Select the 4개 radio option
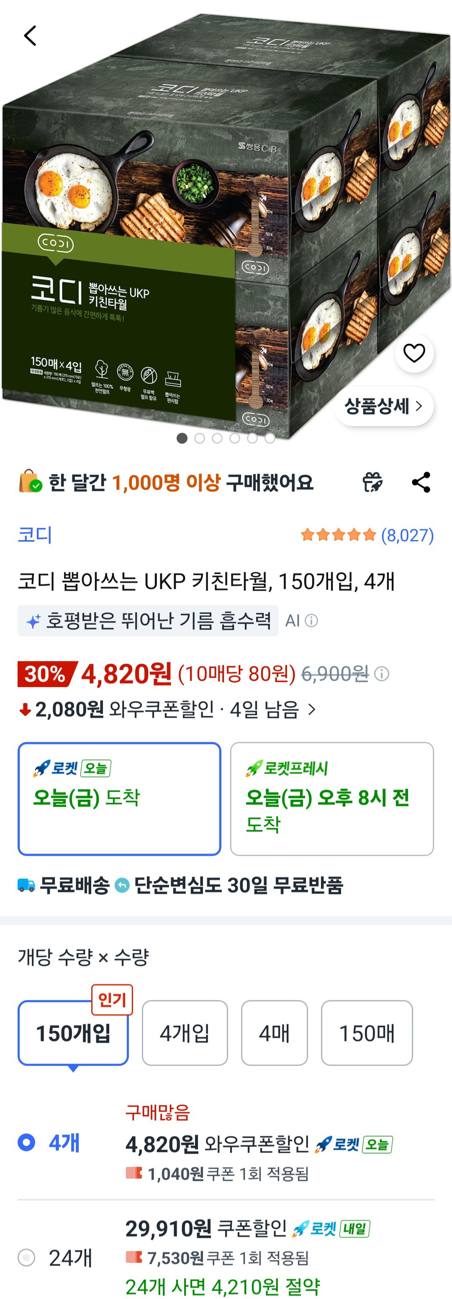Screen dimensions: 452x1299 tap(26, 1142)
